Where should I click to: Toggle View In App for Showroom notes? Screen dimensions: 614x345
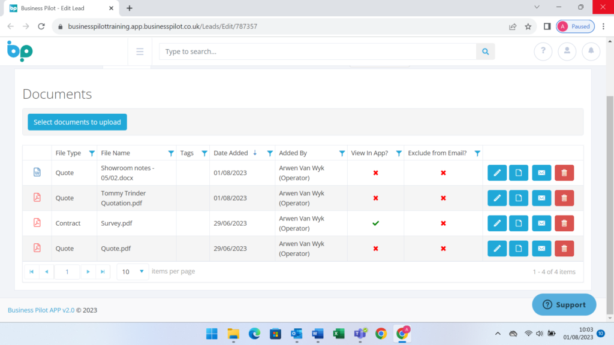(375, 173)
